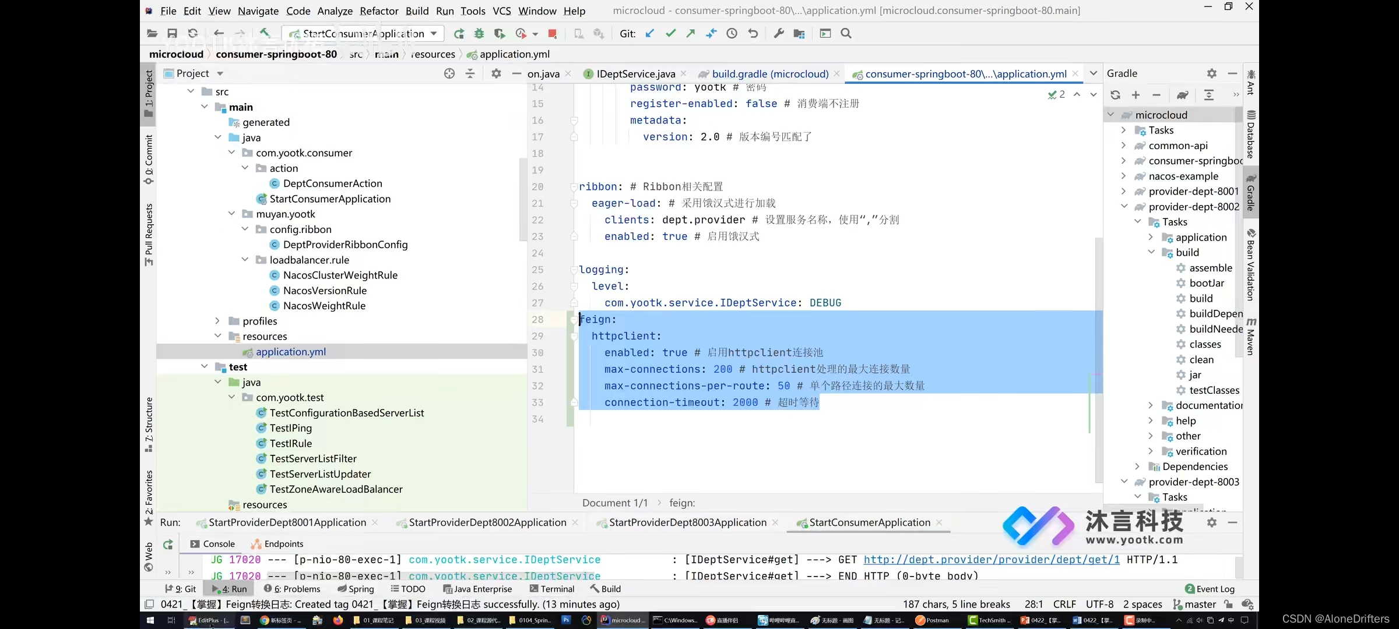1399x629 pixels.
Task: Execute Gradle task elephant icon
Action: click(1183, 95)
